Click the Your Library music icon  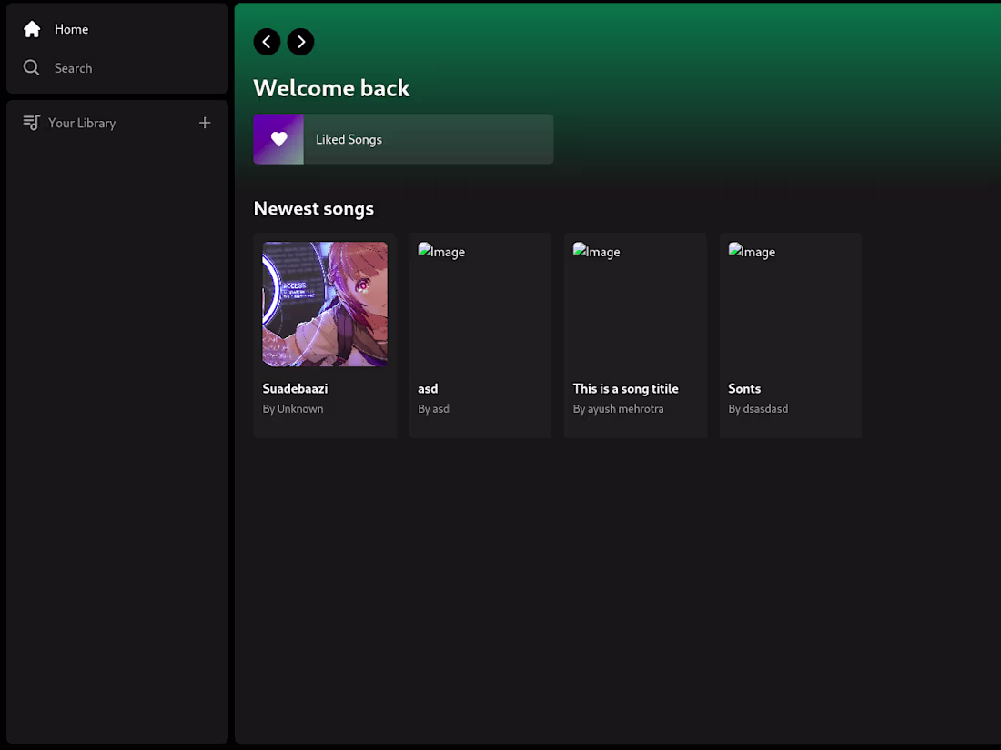[31, 122]
